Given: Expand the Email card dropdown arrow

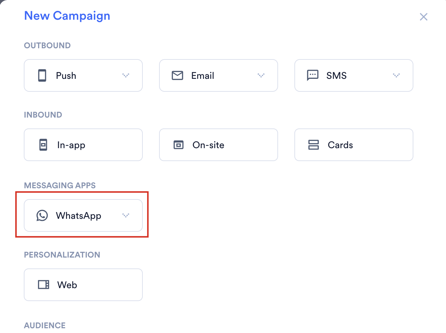Looking at the screenshot, I should [261, 75].
